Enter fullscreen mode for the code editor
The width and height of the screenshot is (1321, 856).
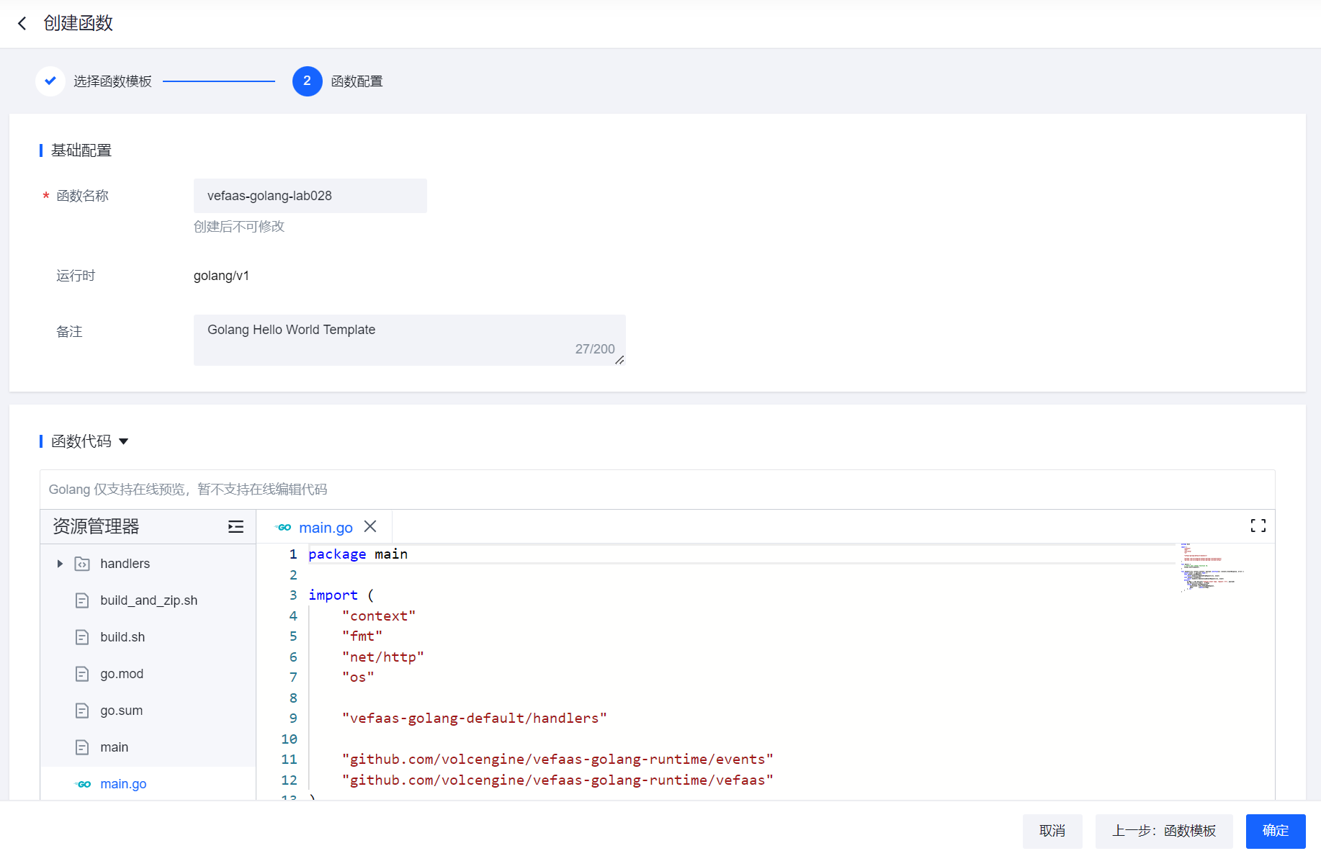pos(1258,526)
